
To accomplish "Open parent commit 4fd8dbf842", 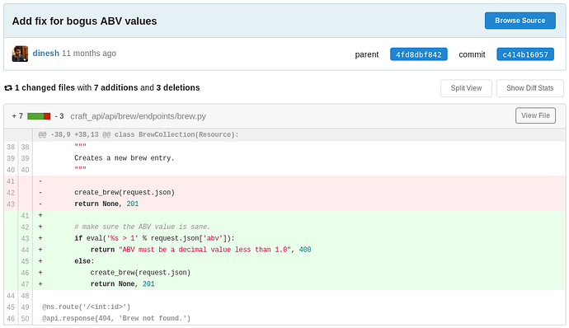I will pyautogui.click(x=418, y=54).
